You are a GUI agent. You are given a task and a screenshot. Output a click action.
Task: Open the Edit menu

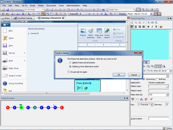pos(10,5)
